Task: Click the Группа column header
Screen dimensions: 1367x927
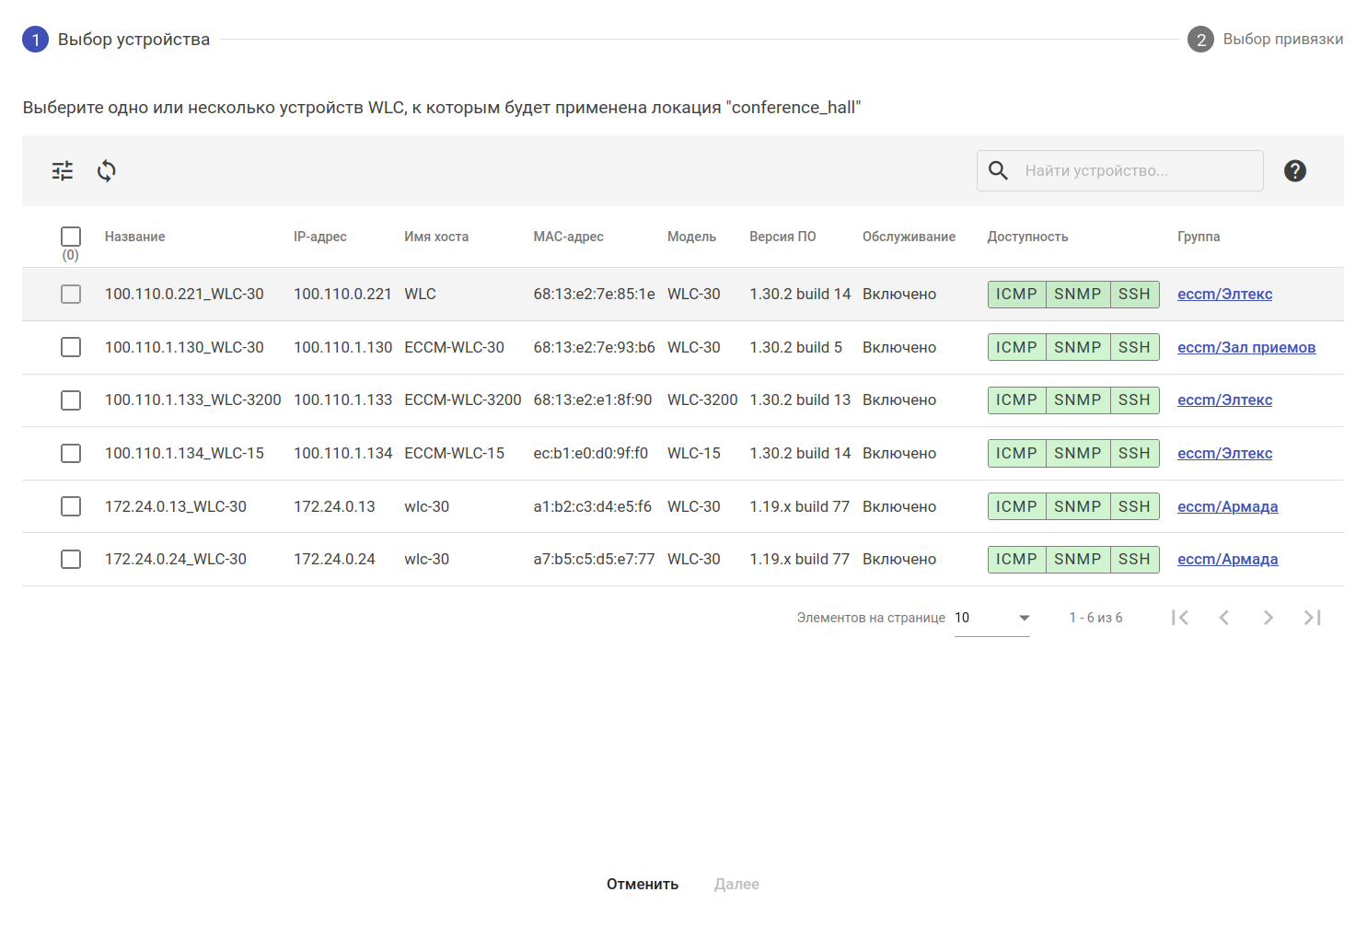Action: point(1199,237)
